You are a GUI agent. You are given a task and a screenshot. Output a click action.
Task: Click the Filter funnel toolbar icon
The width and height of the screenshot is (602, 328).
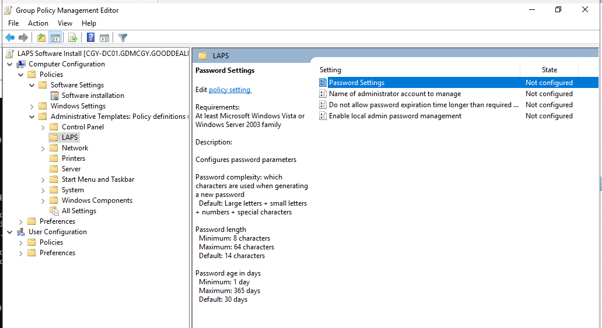[123, 38]
